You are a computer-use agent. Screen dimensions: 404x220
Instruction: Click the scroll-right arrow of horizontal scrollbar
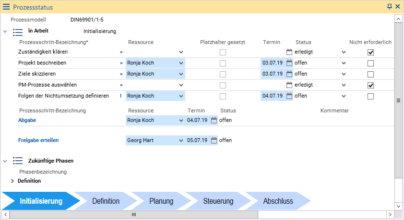[390, 214]
